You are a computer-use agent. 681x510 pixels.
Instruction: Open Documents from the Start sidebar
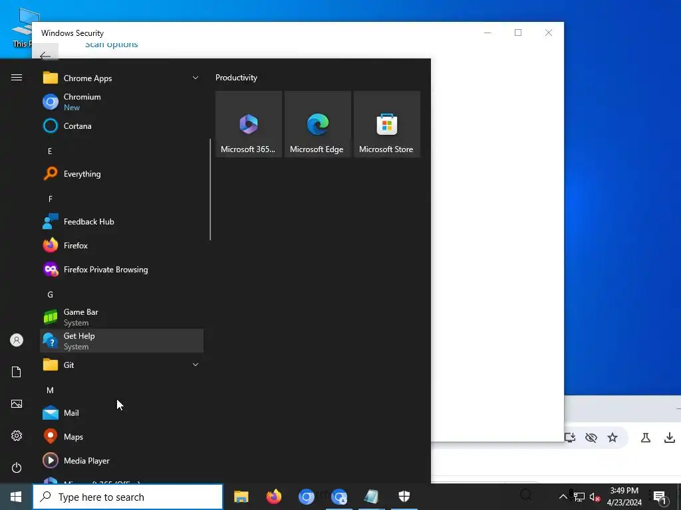(x=17, y=372)
